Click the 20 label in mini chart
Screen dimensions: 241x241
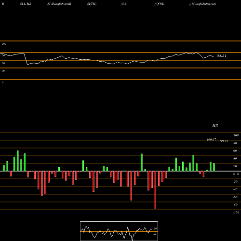click(x=155, y=228)
